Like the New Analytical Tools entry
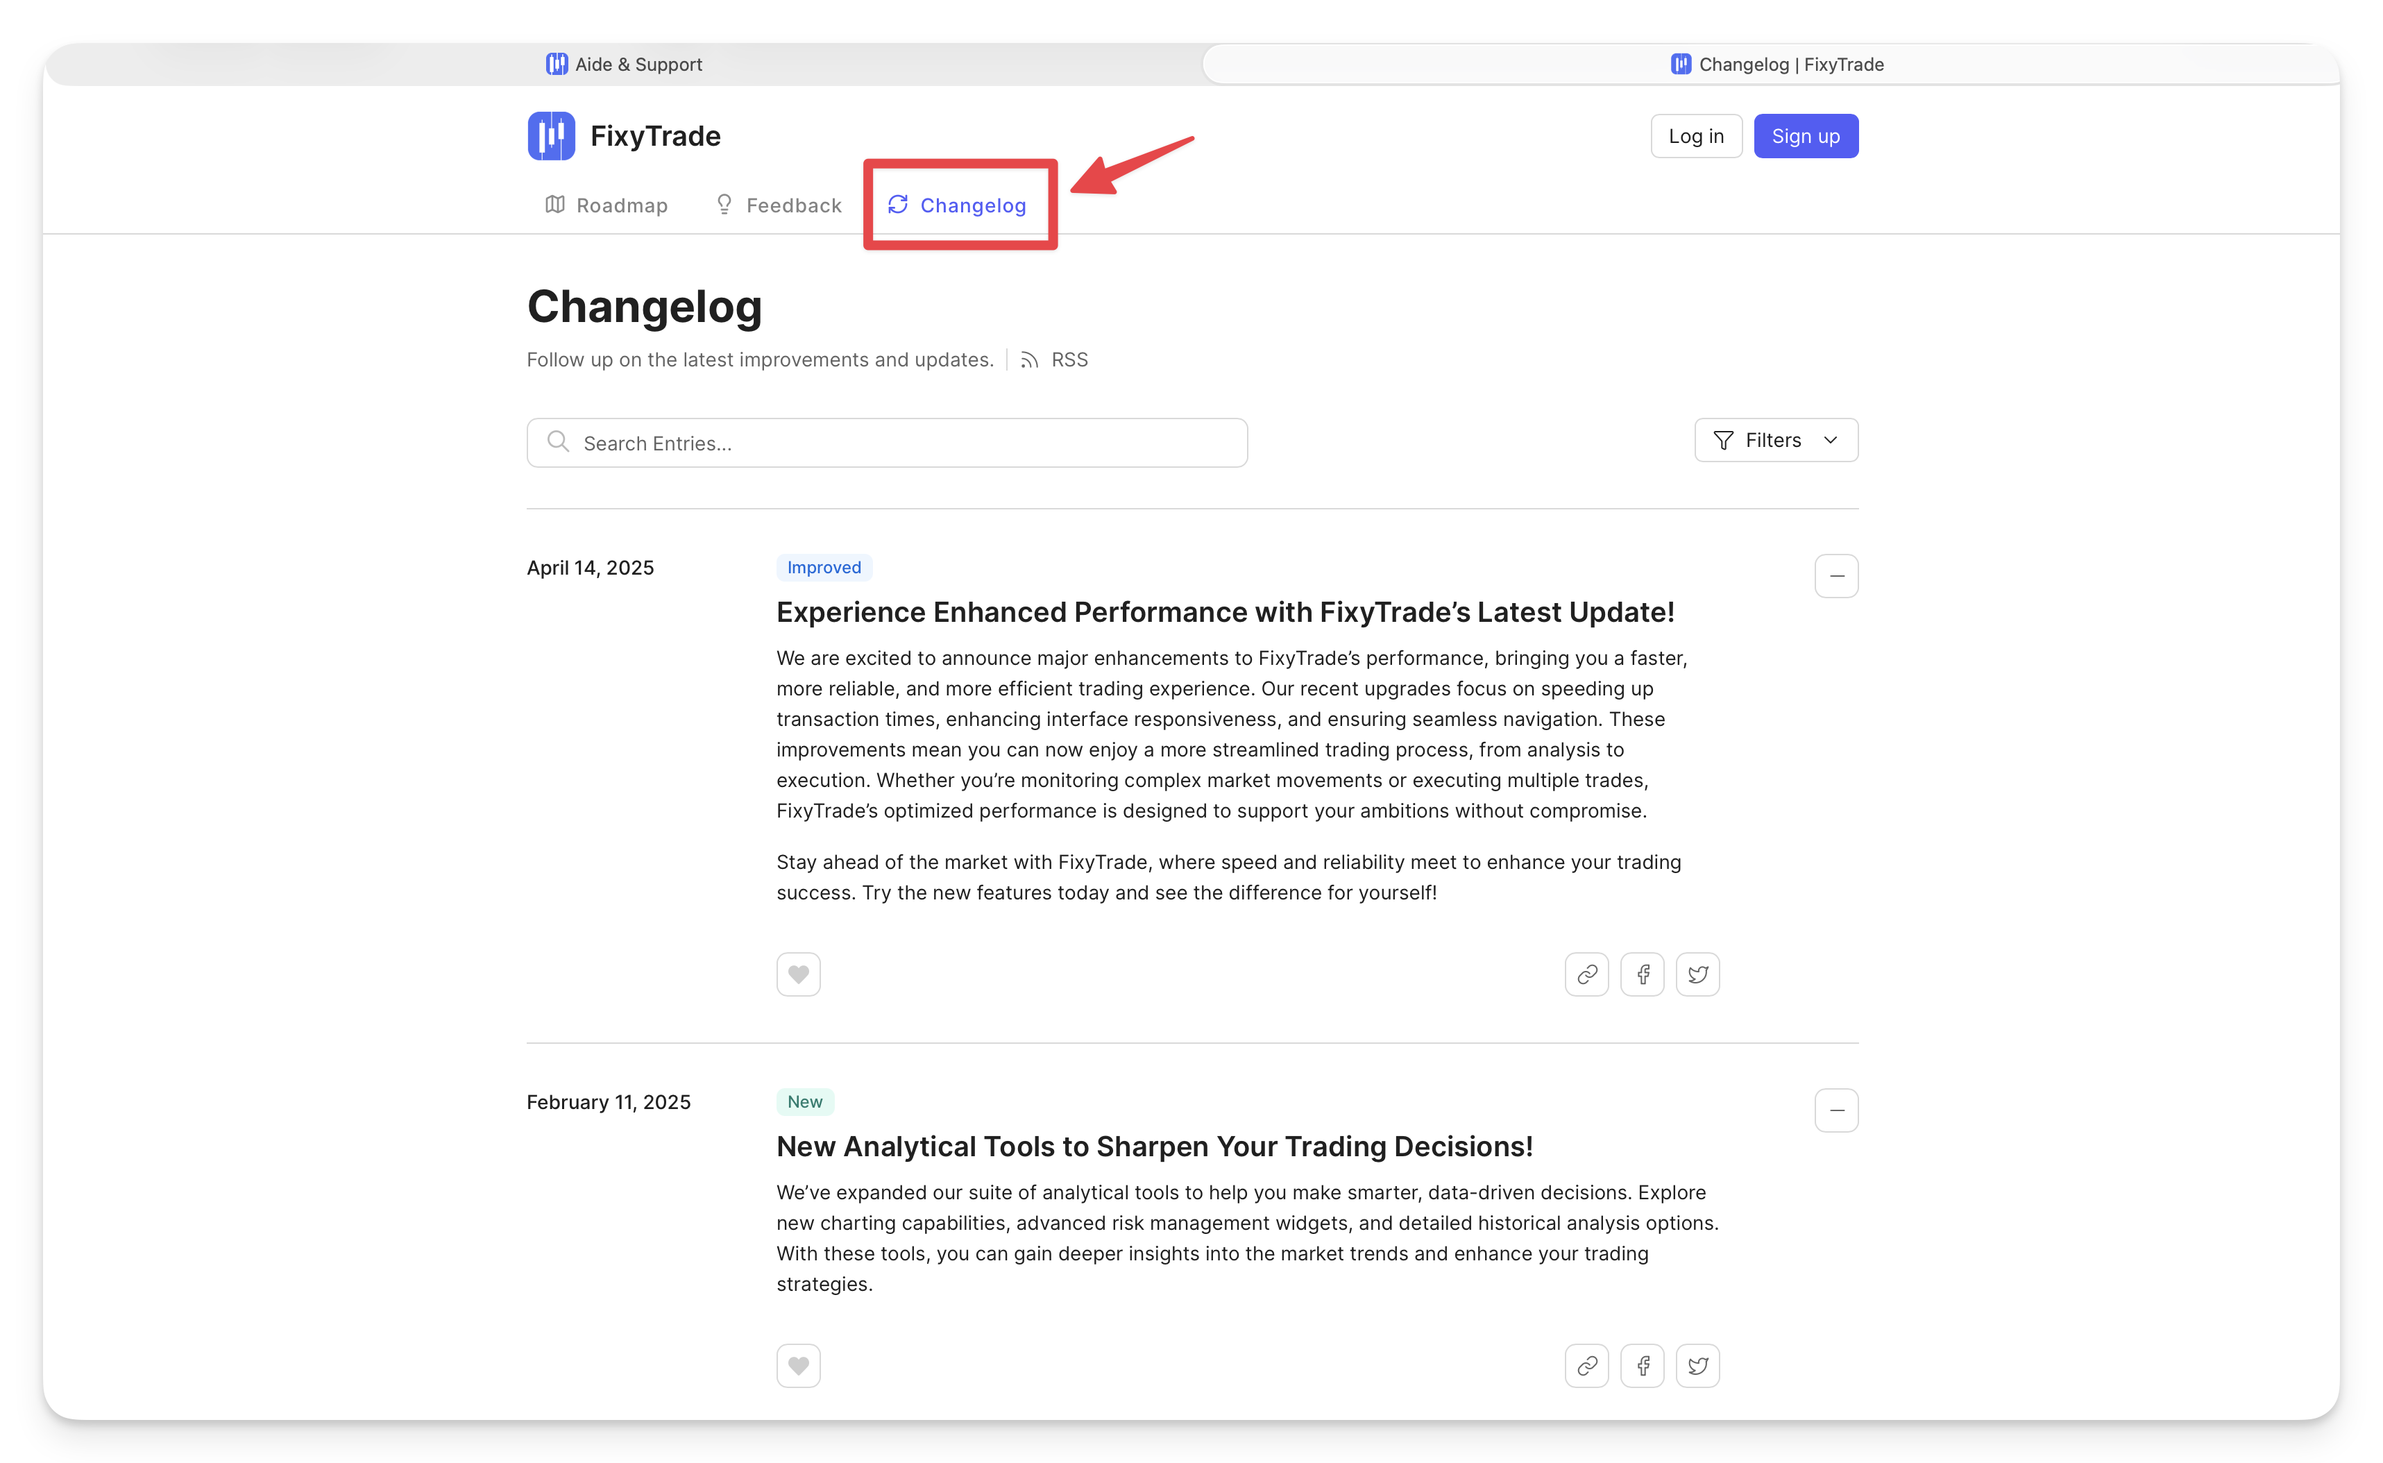Image resolution: width=2383 pixels, height=1463 pixels. (x=798, y=1365)
